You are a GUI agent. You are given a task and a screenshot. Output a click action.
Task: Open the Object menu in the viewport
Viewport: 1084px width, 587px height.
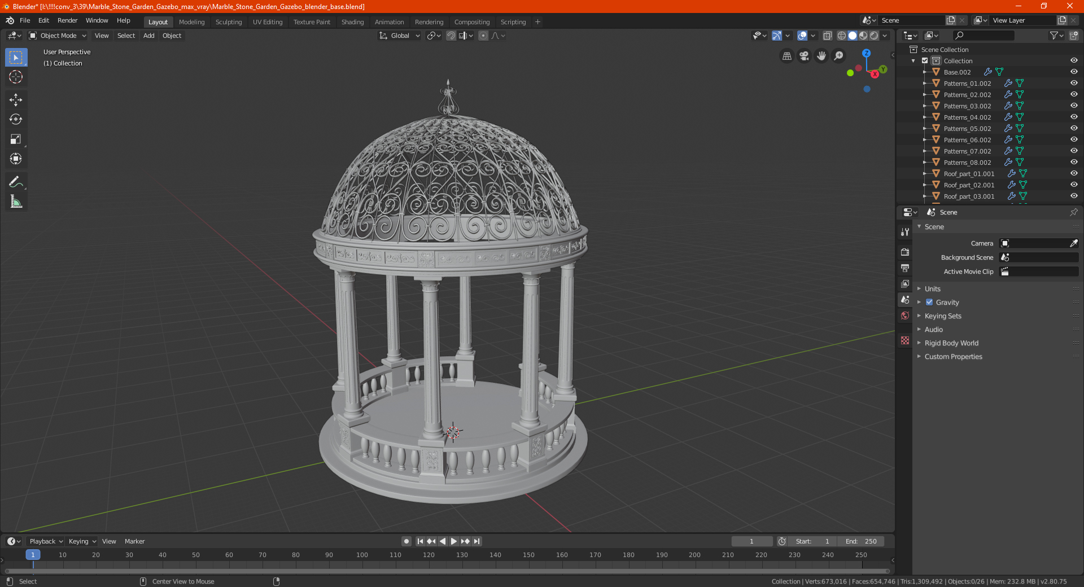[x=172, y=36]
